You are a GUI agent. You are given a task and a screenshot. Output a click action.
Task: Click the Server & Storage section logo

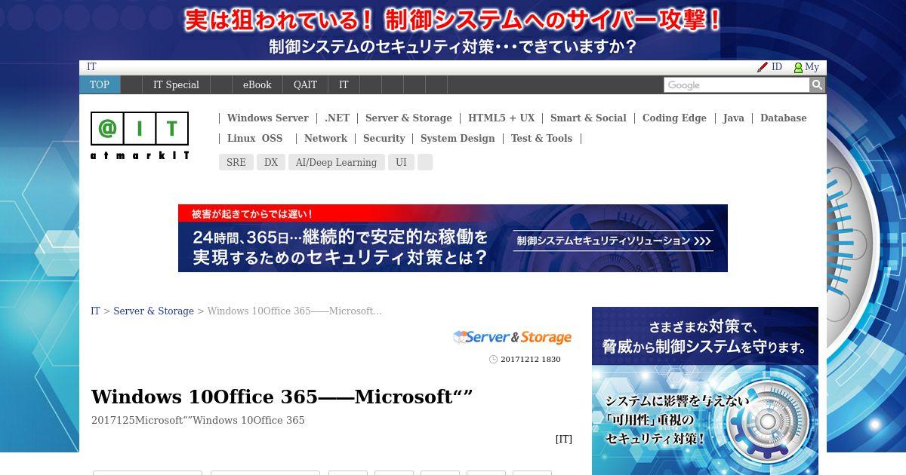click(513, 337)
